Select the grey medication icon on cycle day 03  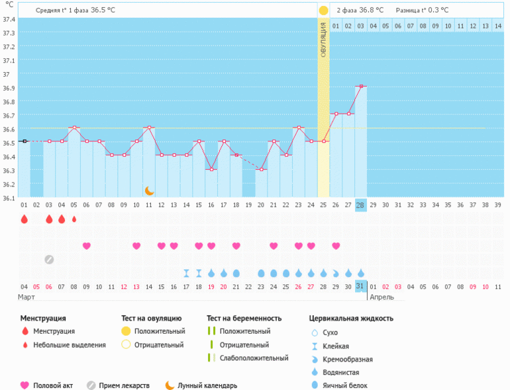pos(49,259)
